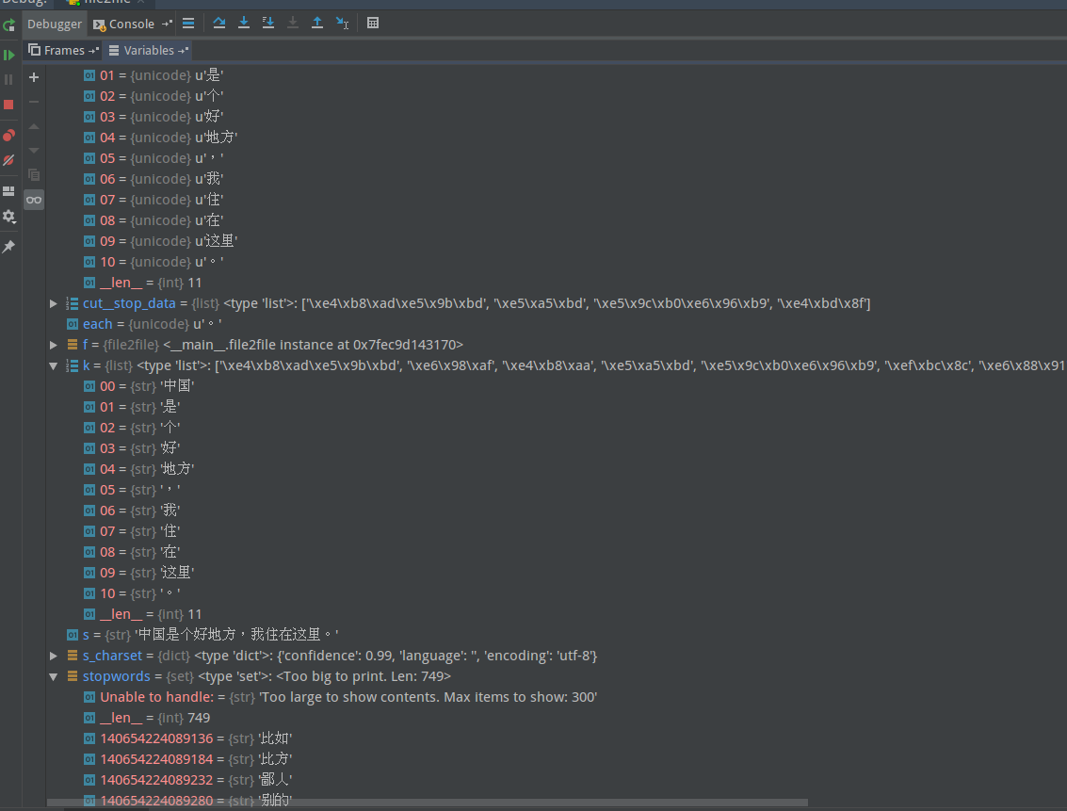Screen dimensions: 1067x811
Task: Select str item 02 '个'
Action: (132, 428)
